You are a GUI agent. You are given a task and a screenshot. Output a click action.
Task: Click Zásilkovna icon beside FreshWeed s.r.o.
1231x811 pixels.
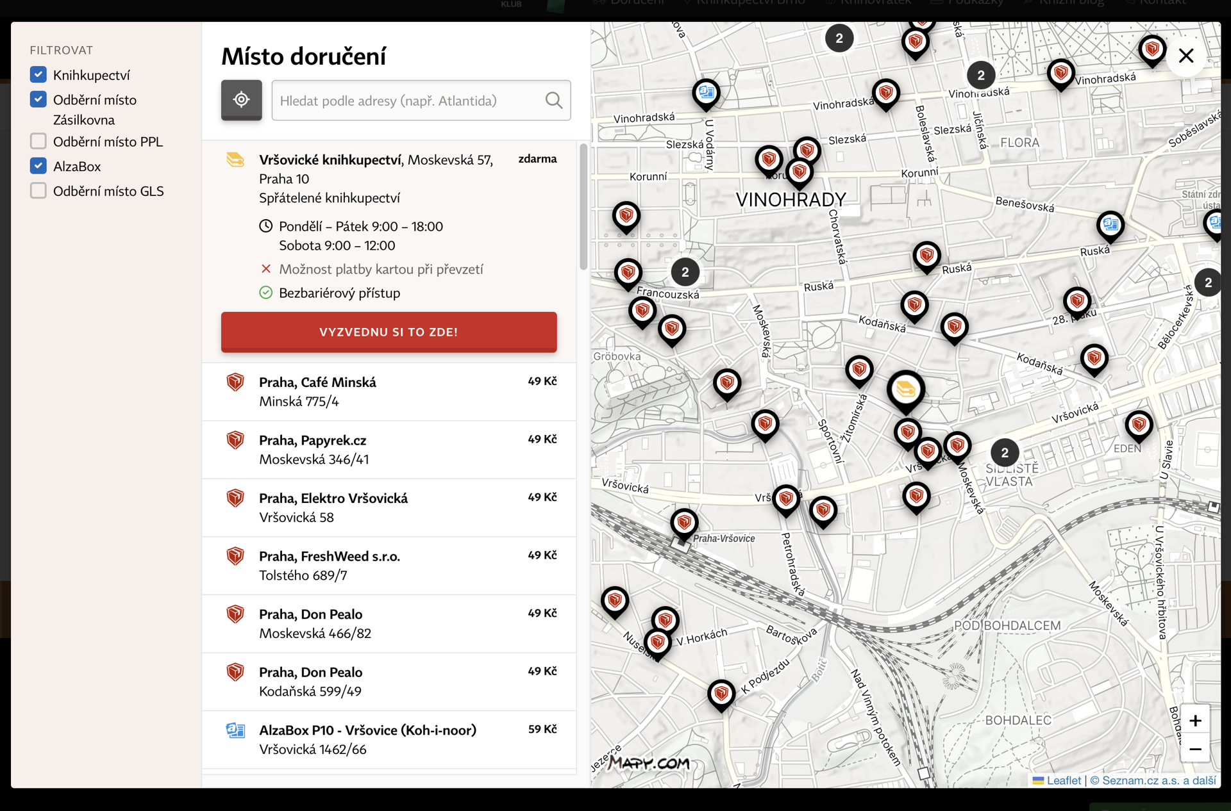235,556
